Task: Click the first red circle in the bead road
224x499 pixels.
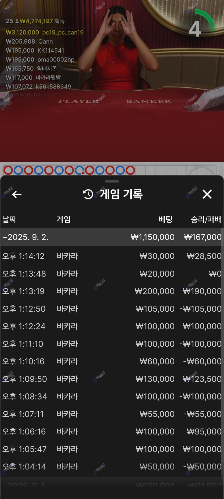Action: 8,170
